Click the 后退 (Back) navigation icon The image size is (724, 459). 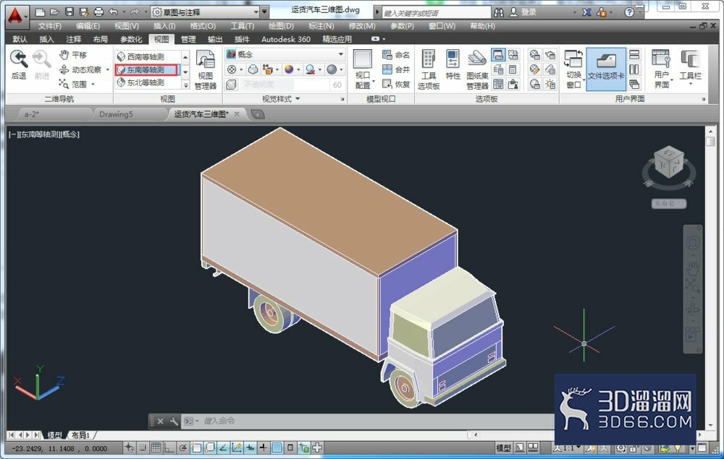[19, 64]
